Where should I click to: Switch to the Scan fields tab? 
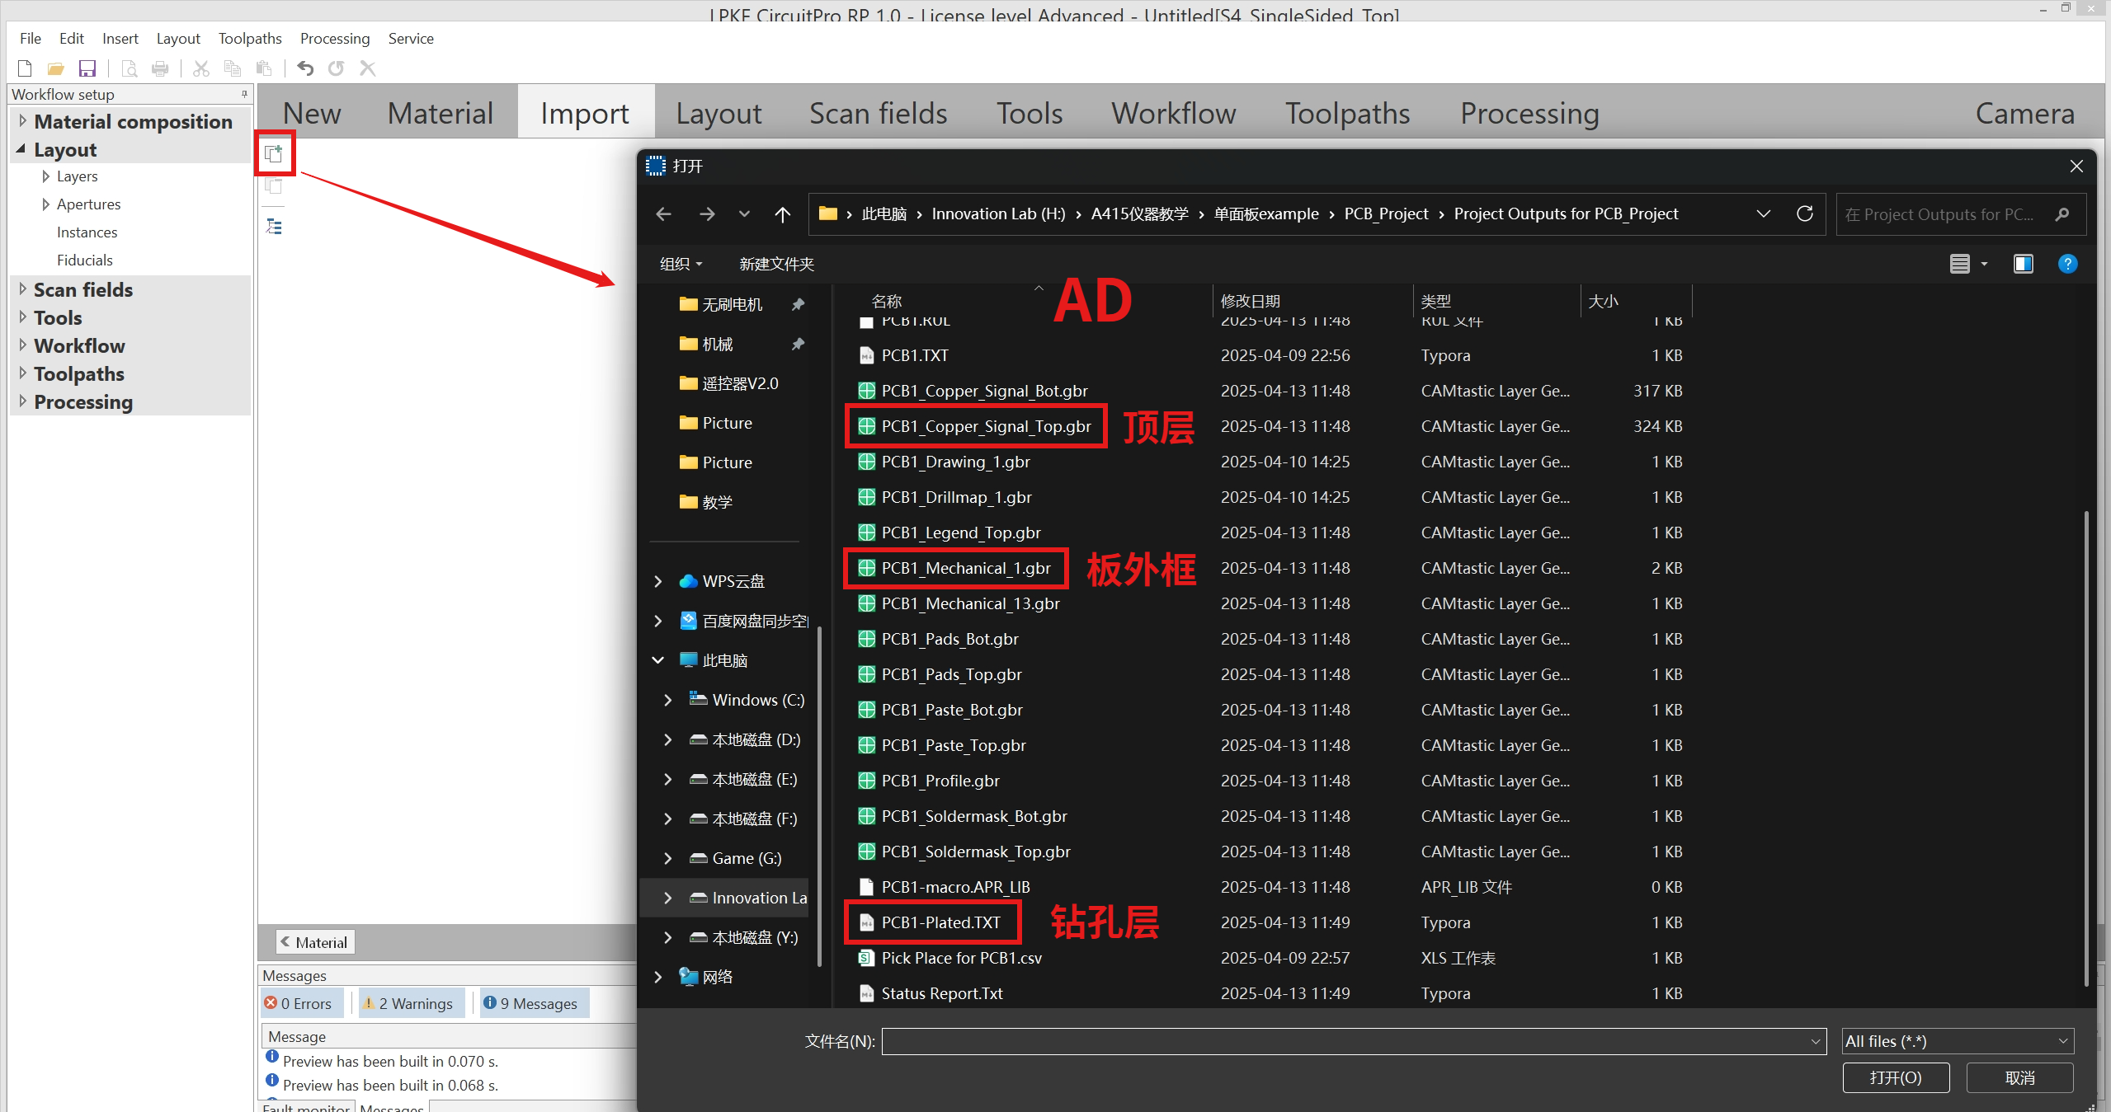878,114
